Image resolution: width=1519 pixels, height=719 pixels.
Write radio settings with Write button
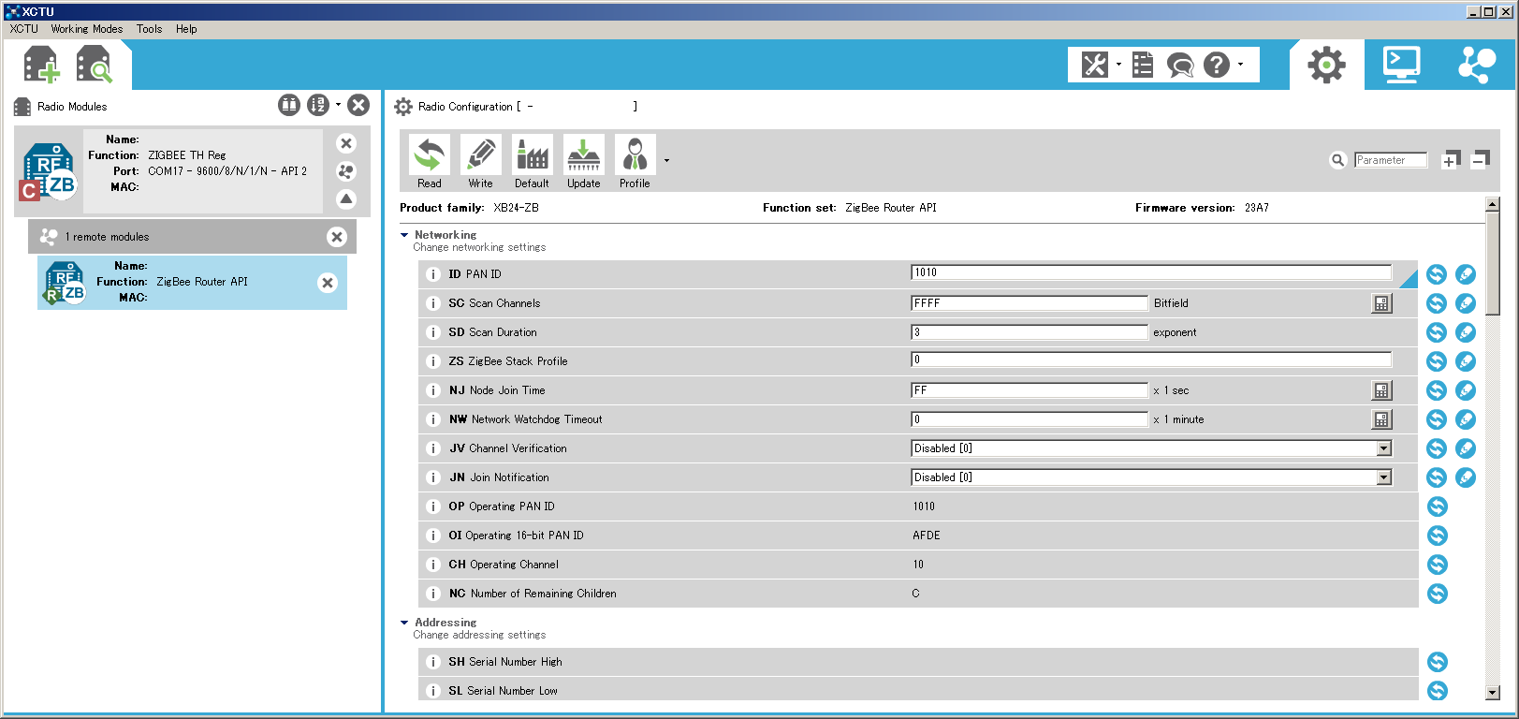tap(481, 162)
